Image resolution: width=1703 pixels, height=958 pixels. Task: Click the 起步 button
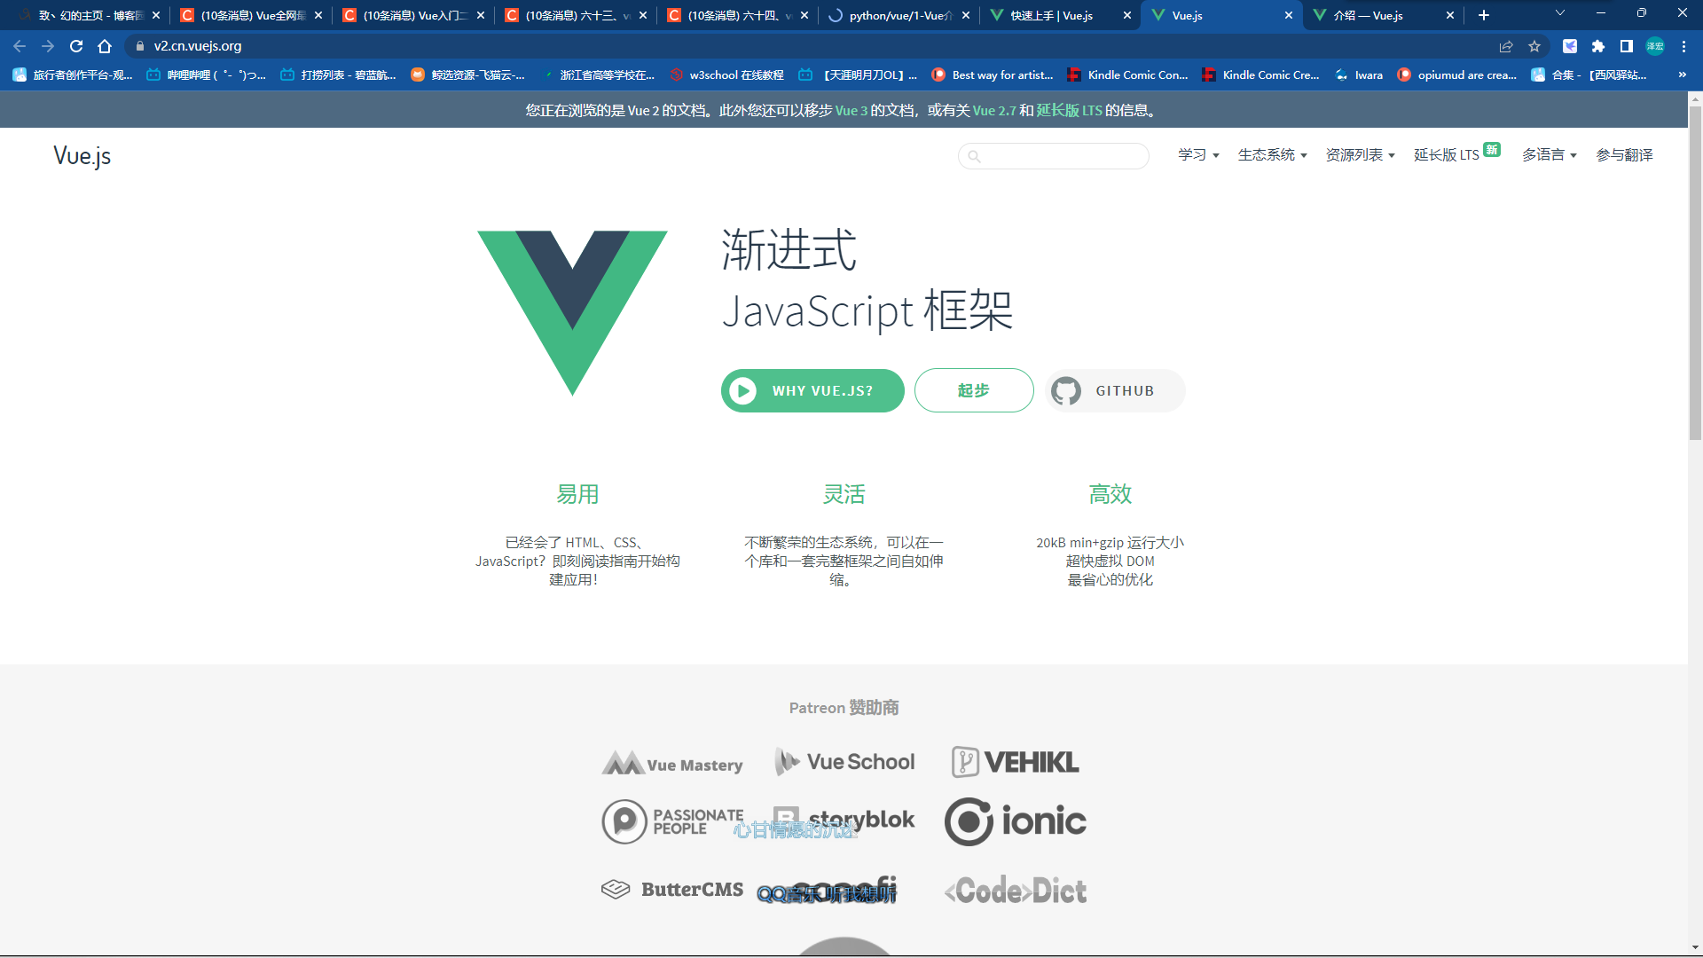[974, 390]
